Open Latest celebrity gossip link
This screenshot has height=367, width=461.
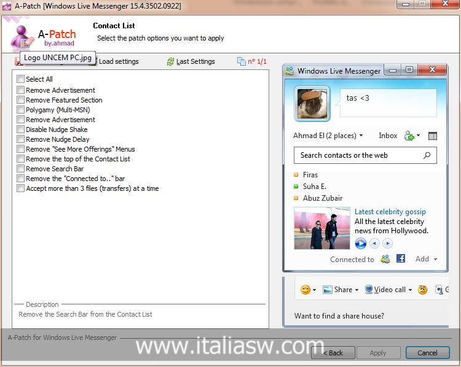coord(390,212)
